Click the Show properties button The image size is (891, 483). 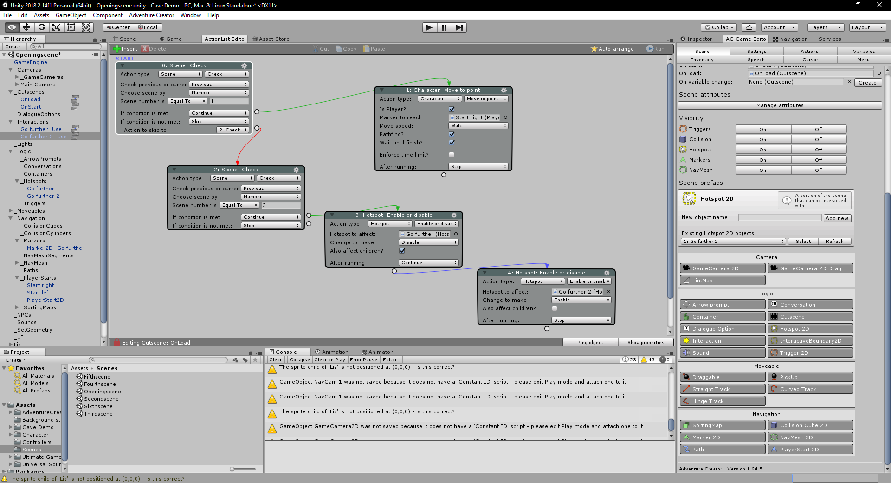tap(646, 343)
